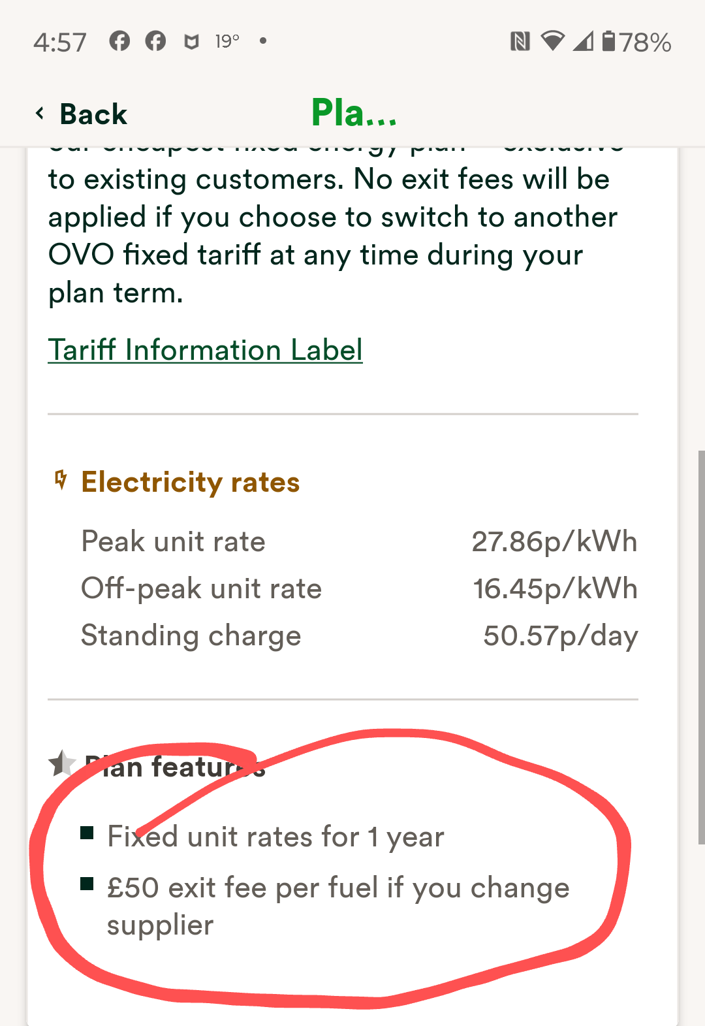This screenshot has width=705, height=1026.
Task: Tap the first Facebook notification icon
Action: [119, 41]
